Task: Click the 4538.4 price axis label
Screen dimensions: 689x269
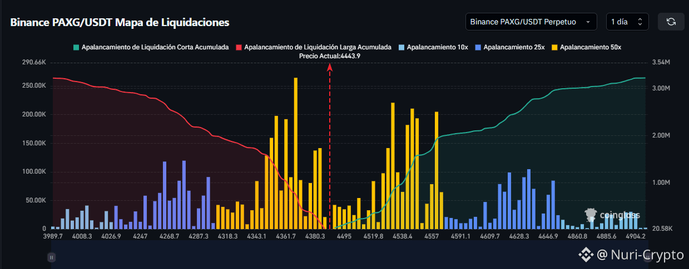Action: click(402, 236)
